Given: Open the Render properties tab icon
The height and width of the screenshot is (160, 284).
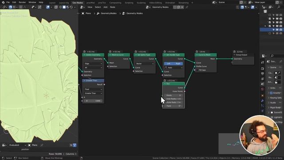Looking at the screenshot, I should (262, 68).
